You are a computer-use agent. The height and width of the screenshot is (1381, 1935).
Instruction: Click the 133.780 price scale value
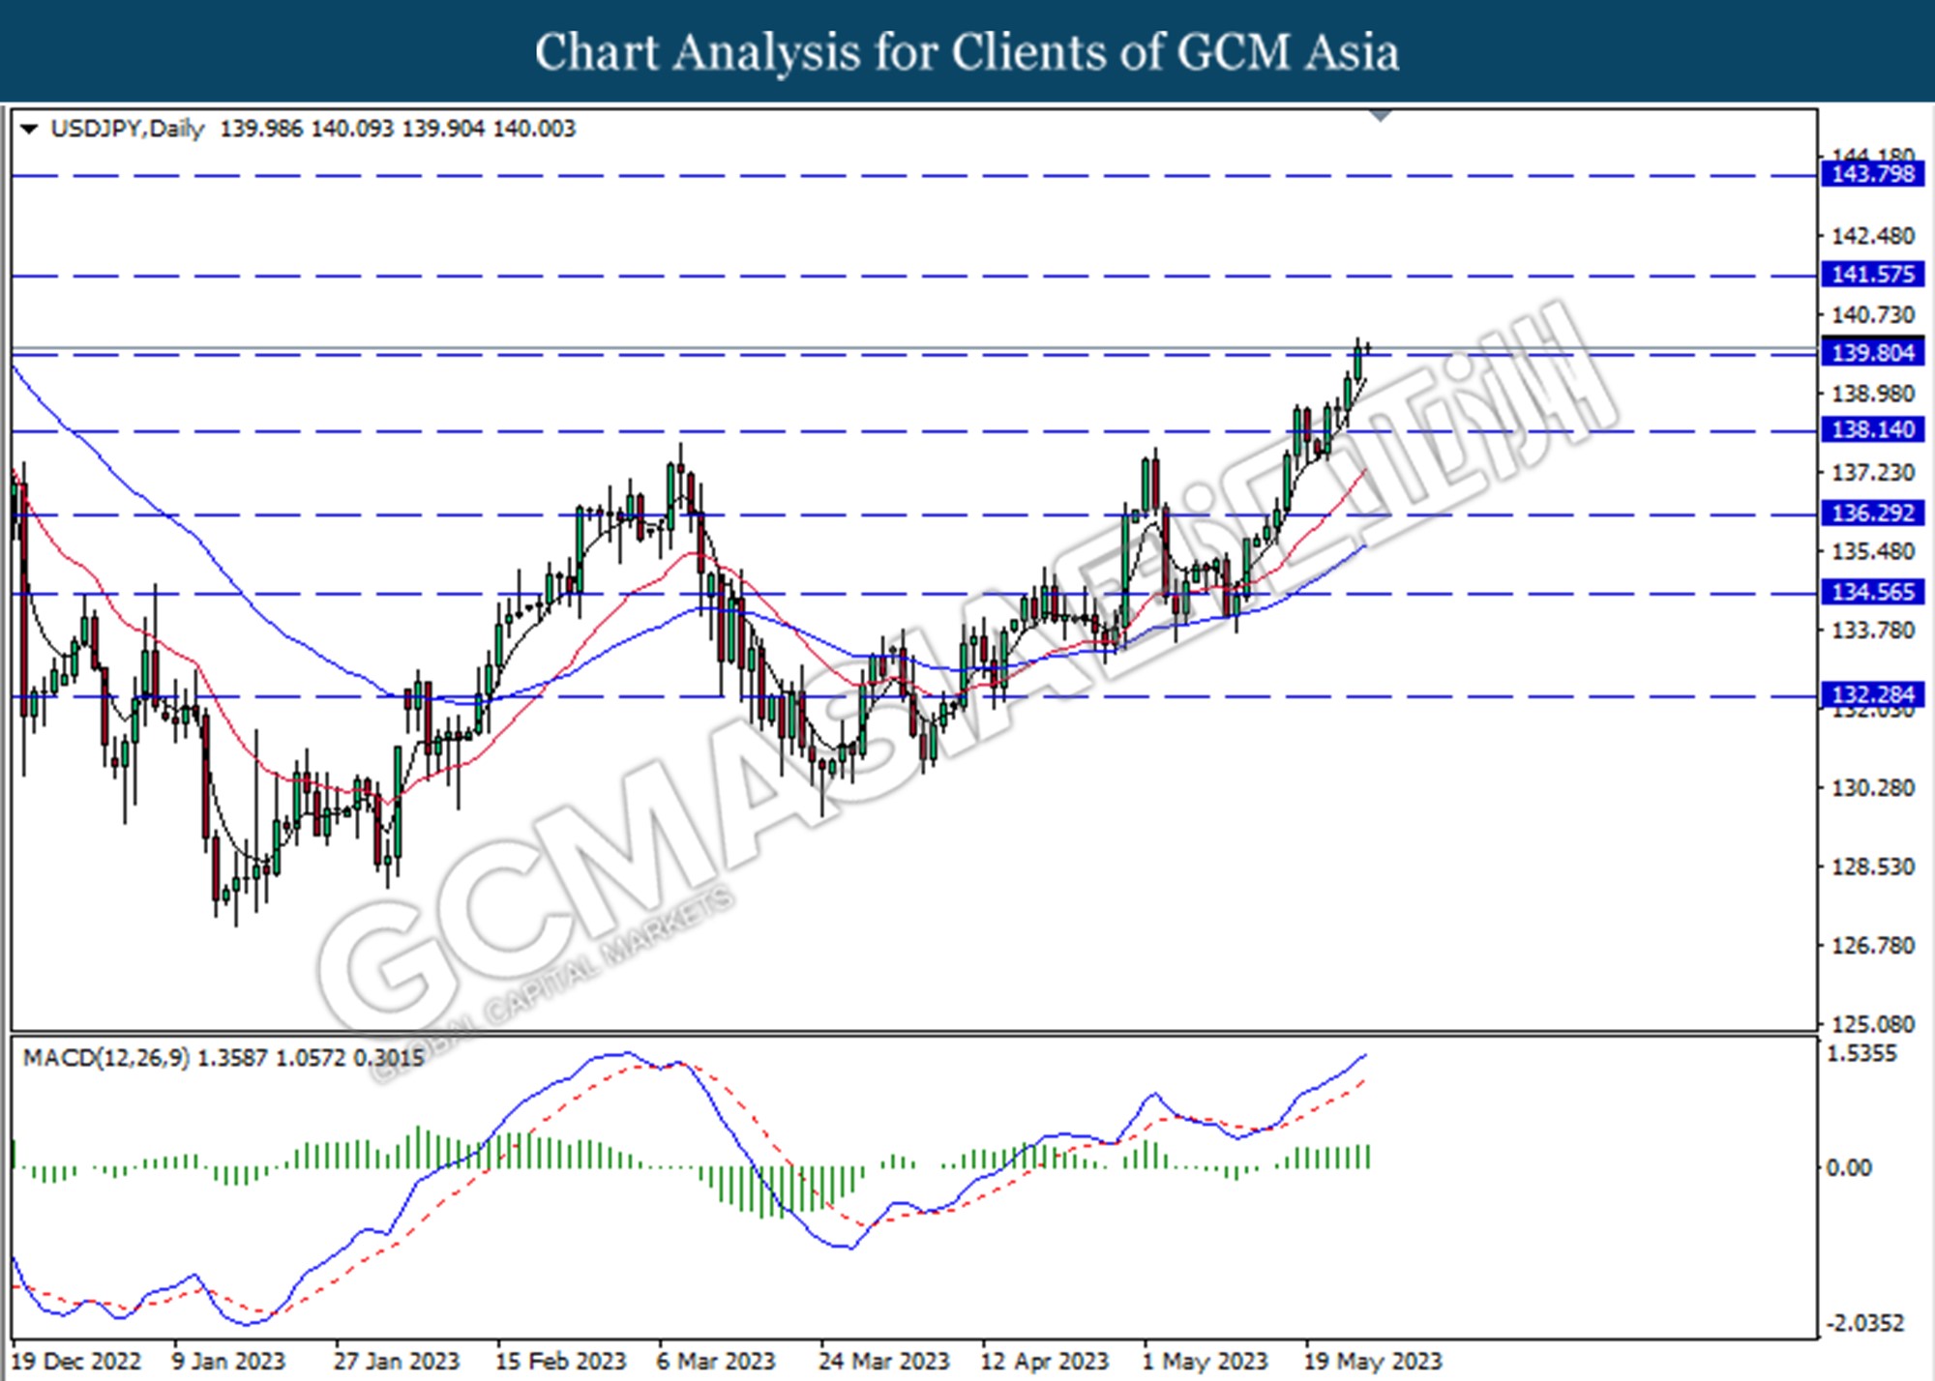coord(1873,631)
